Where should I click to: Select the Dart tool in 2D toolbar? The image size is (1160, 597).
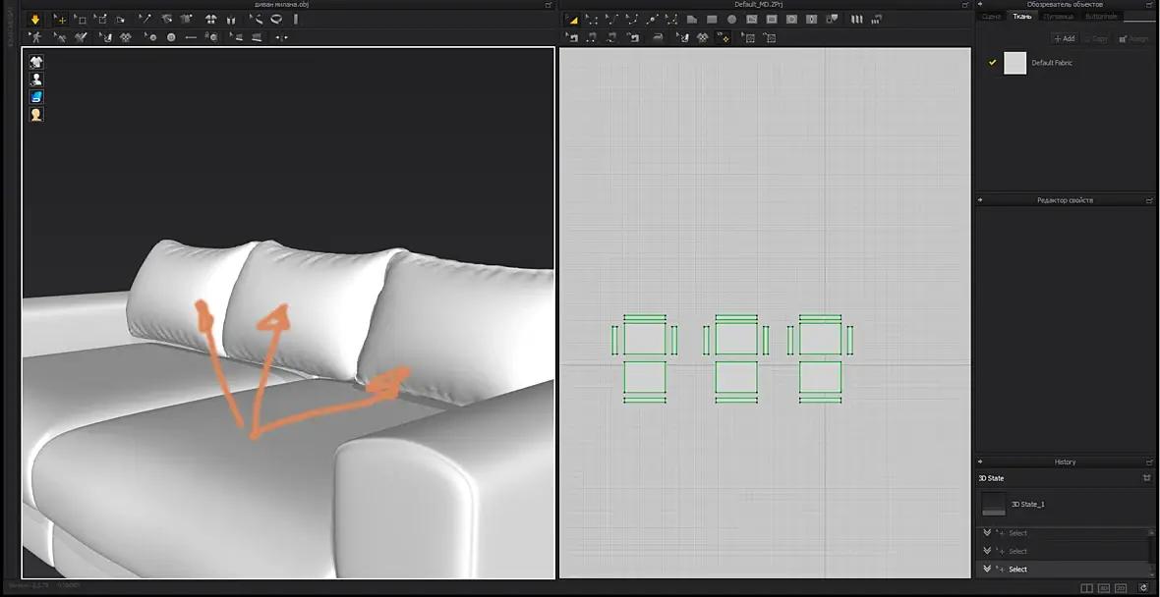pyautogui.click(x=812, y=20)
